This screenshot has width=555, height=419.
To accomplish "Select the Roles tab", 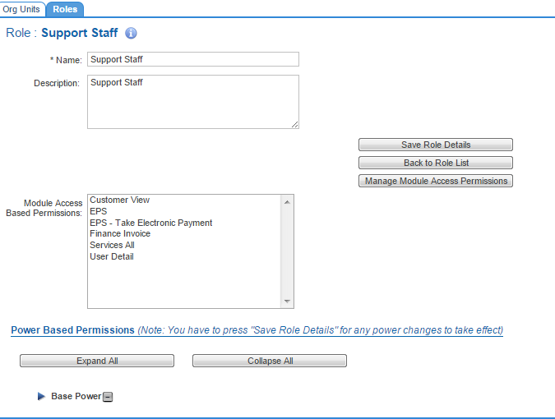I will point(64,8).
